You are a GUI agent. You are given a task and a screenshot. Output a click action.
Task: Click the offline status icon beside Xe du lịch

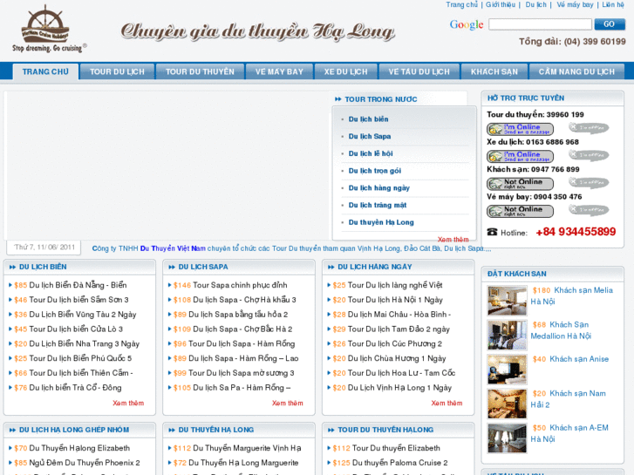[589, 155]
